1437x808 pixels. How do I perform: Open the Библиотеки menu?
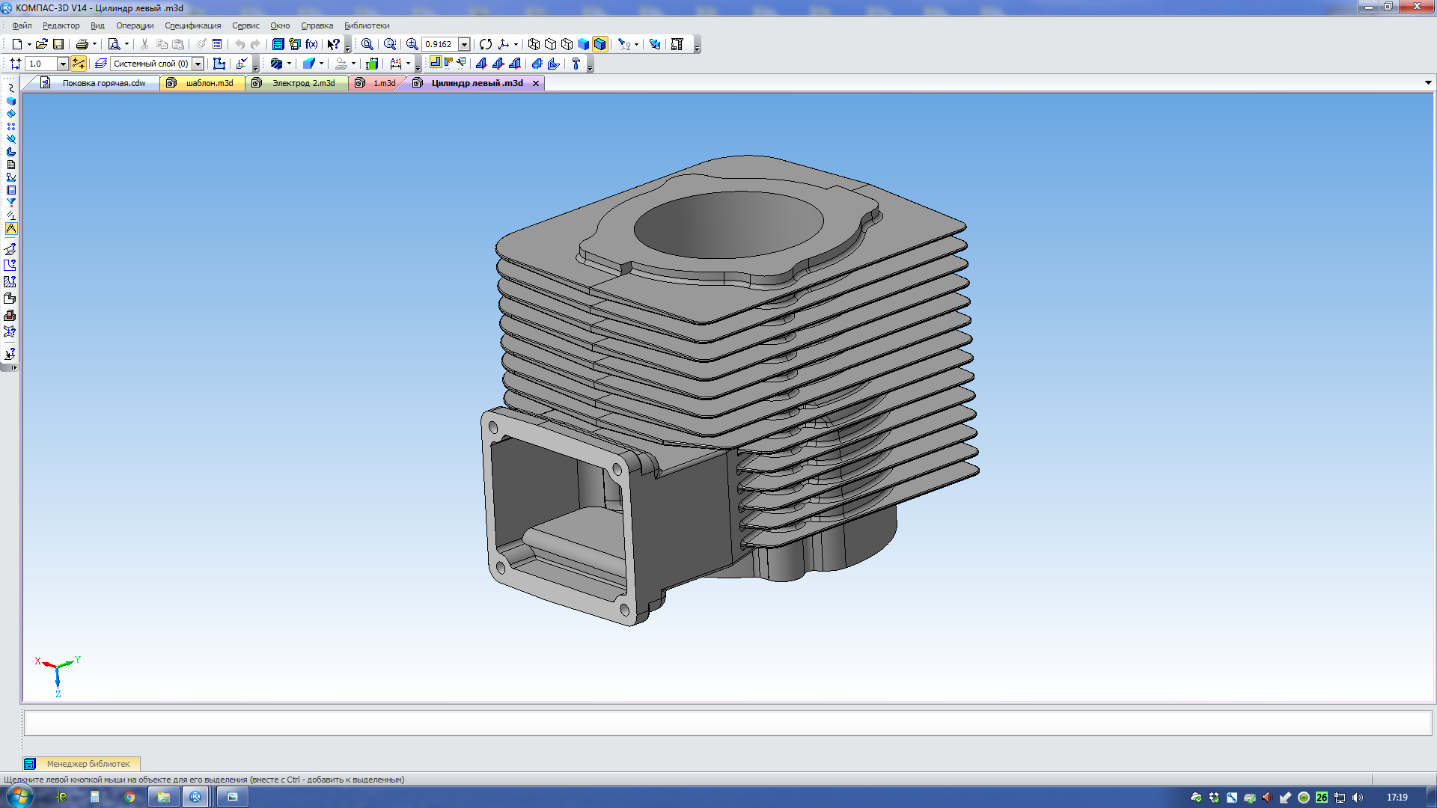367,25
